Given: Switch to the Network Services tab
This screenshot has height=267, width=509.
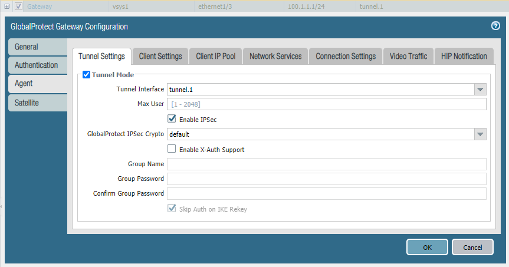Looking at the screenshot, I should [x=275, y=56].
